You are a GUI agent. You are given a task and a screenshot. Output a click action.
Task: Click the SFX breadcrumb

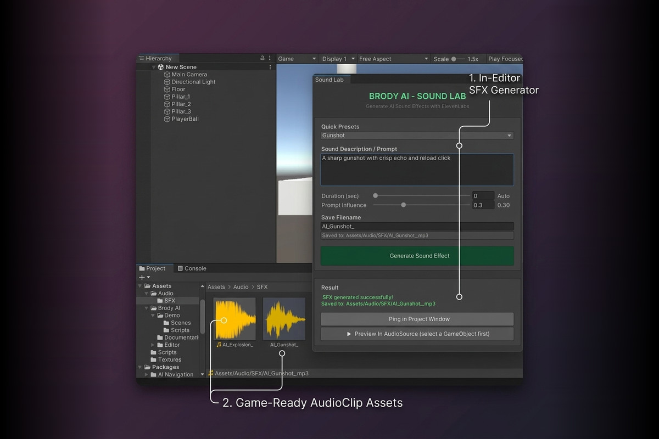[263, 287]
